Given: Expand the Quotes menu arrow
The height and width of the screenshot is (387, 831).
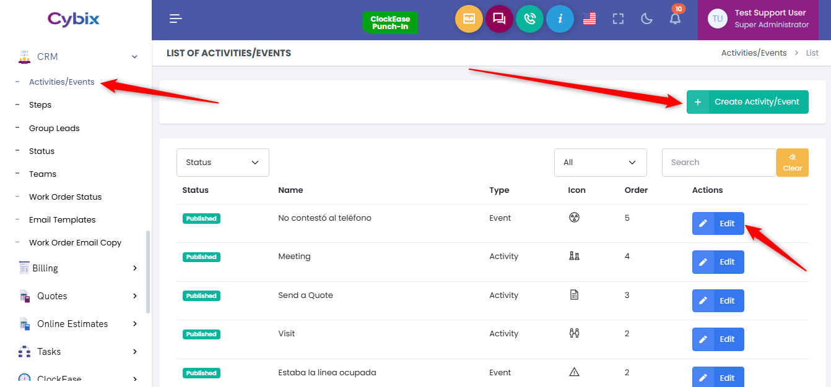Looking at the screenshot, I should point(135,296).
